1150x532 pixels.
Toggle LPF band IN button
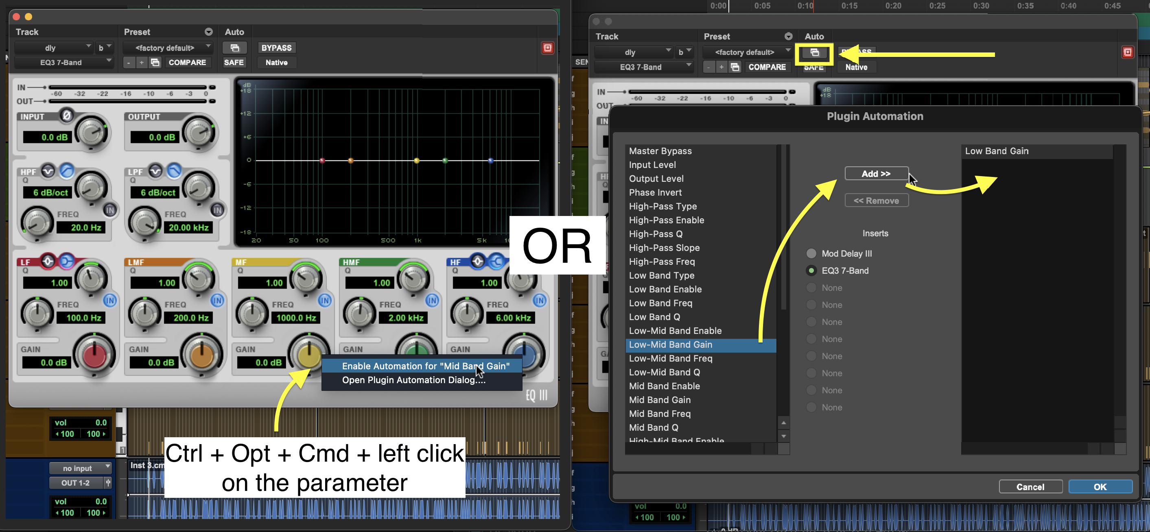click(x=217, y=210)
